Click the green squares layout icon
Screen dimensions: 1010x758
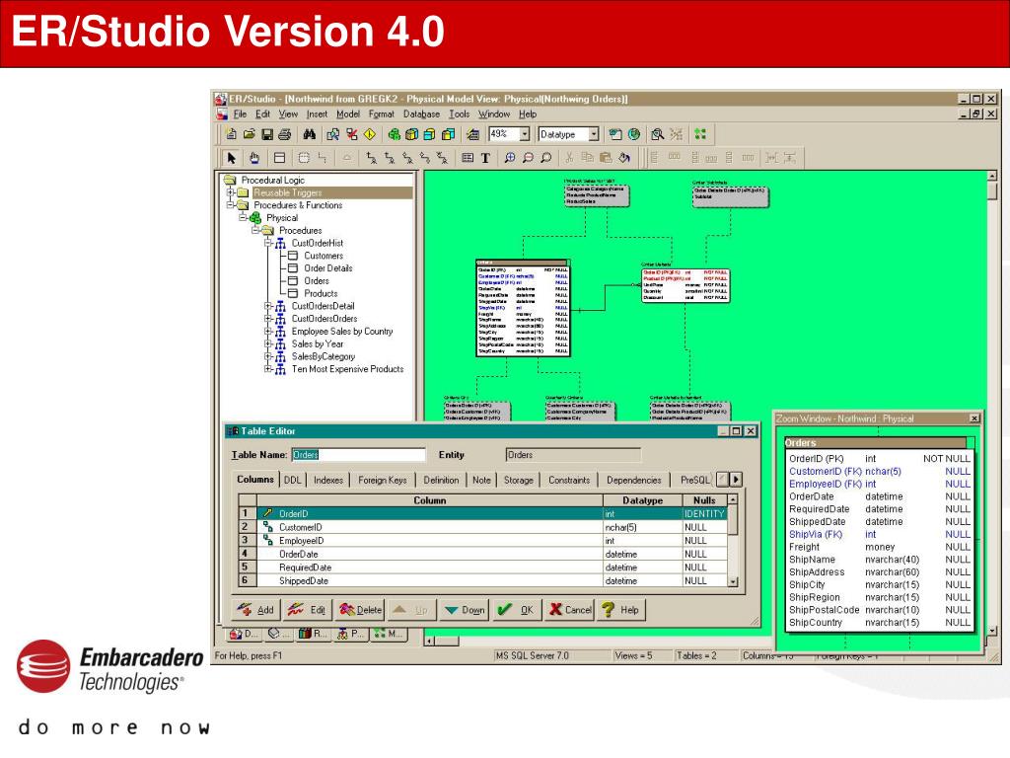pos(700,134)
